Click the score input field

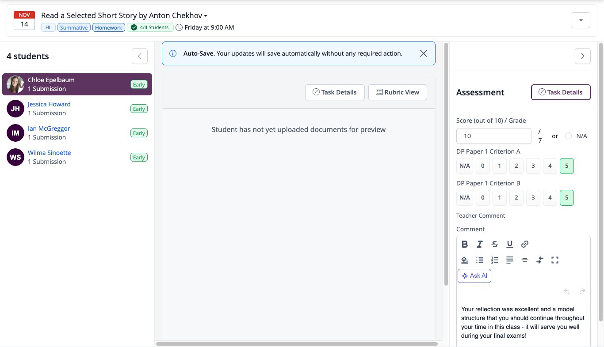tap(494, 136)
